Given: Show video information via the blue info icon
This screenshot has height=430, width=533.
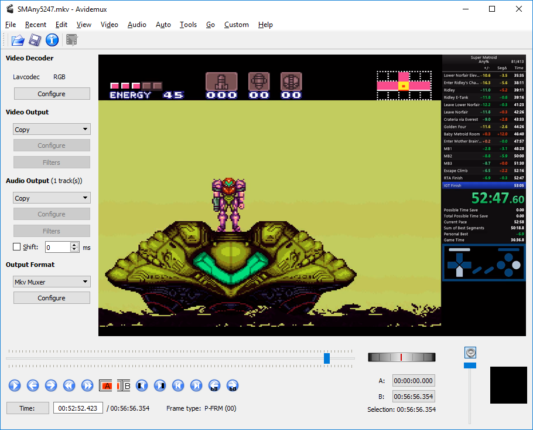Looking at the screenshot, I should tap(52, 40).
